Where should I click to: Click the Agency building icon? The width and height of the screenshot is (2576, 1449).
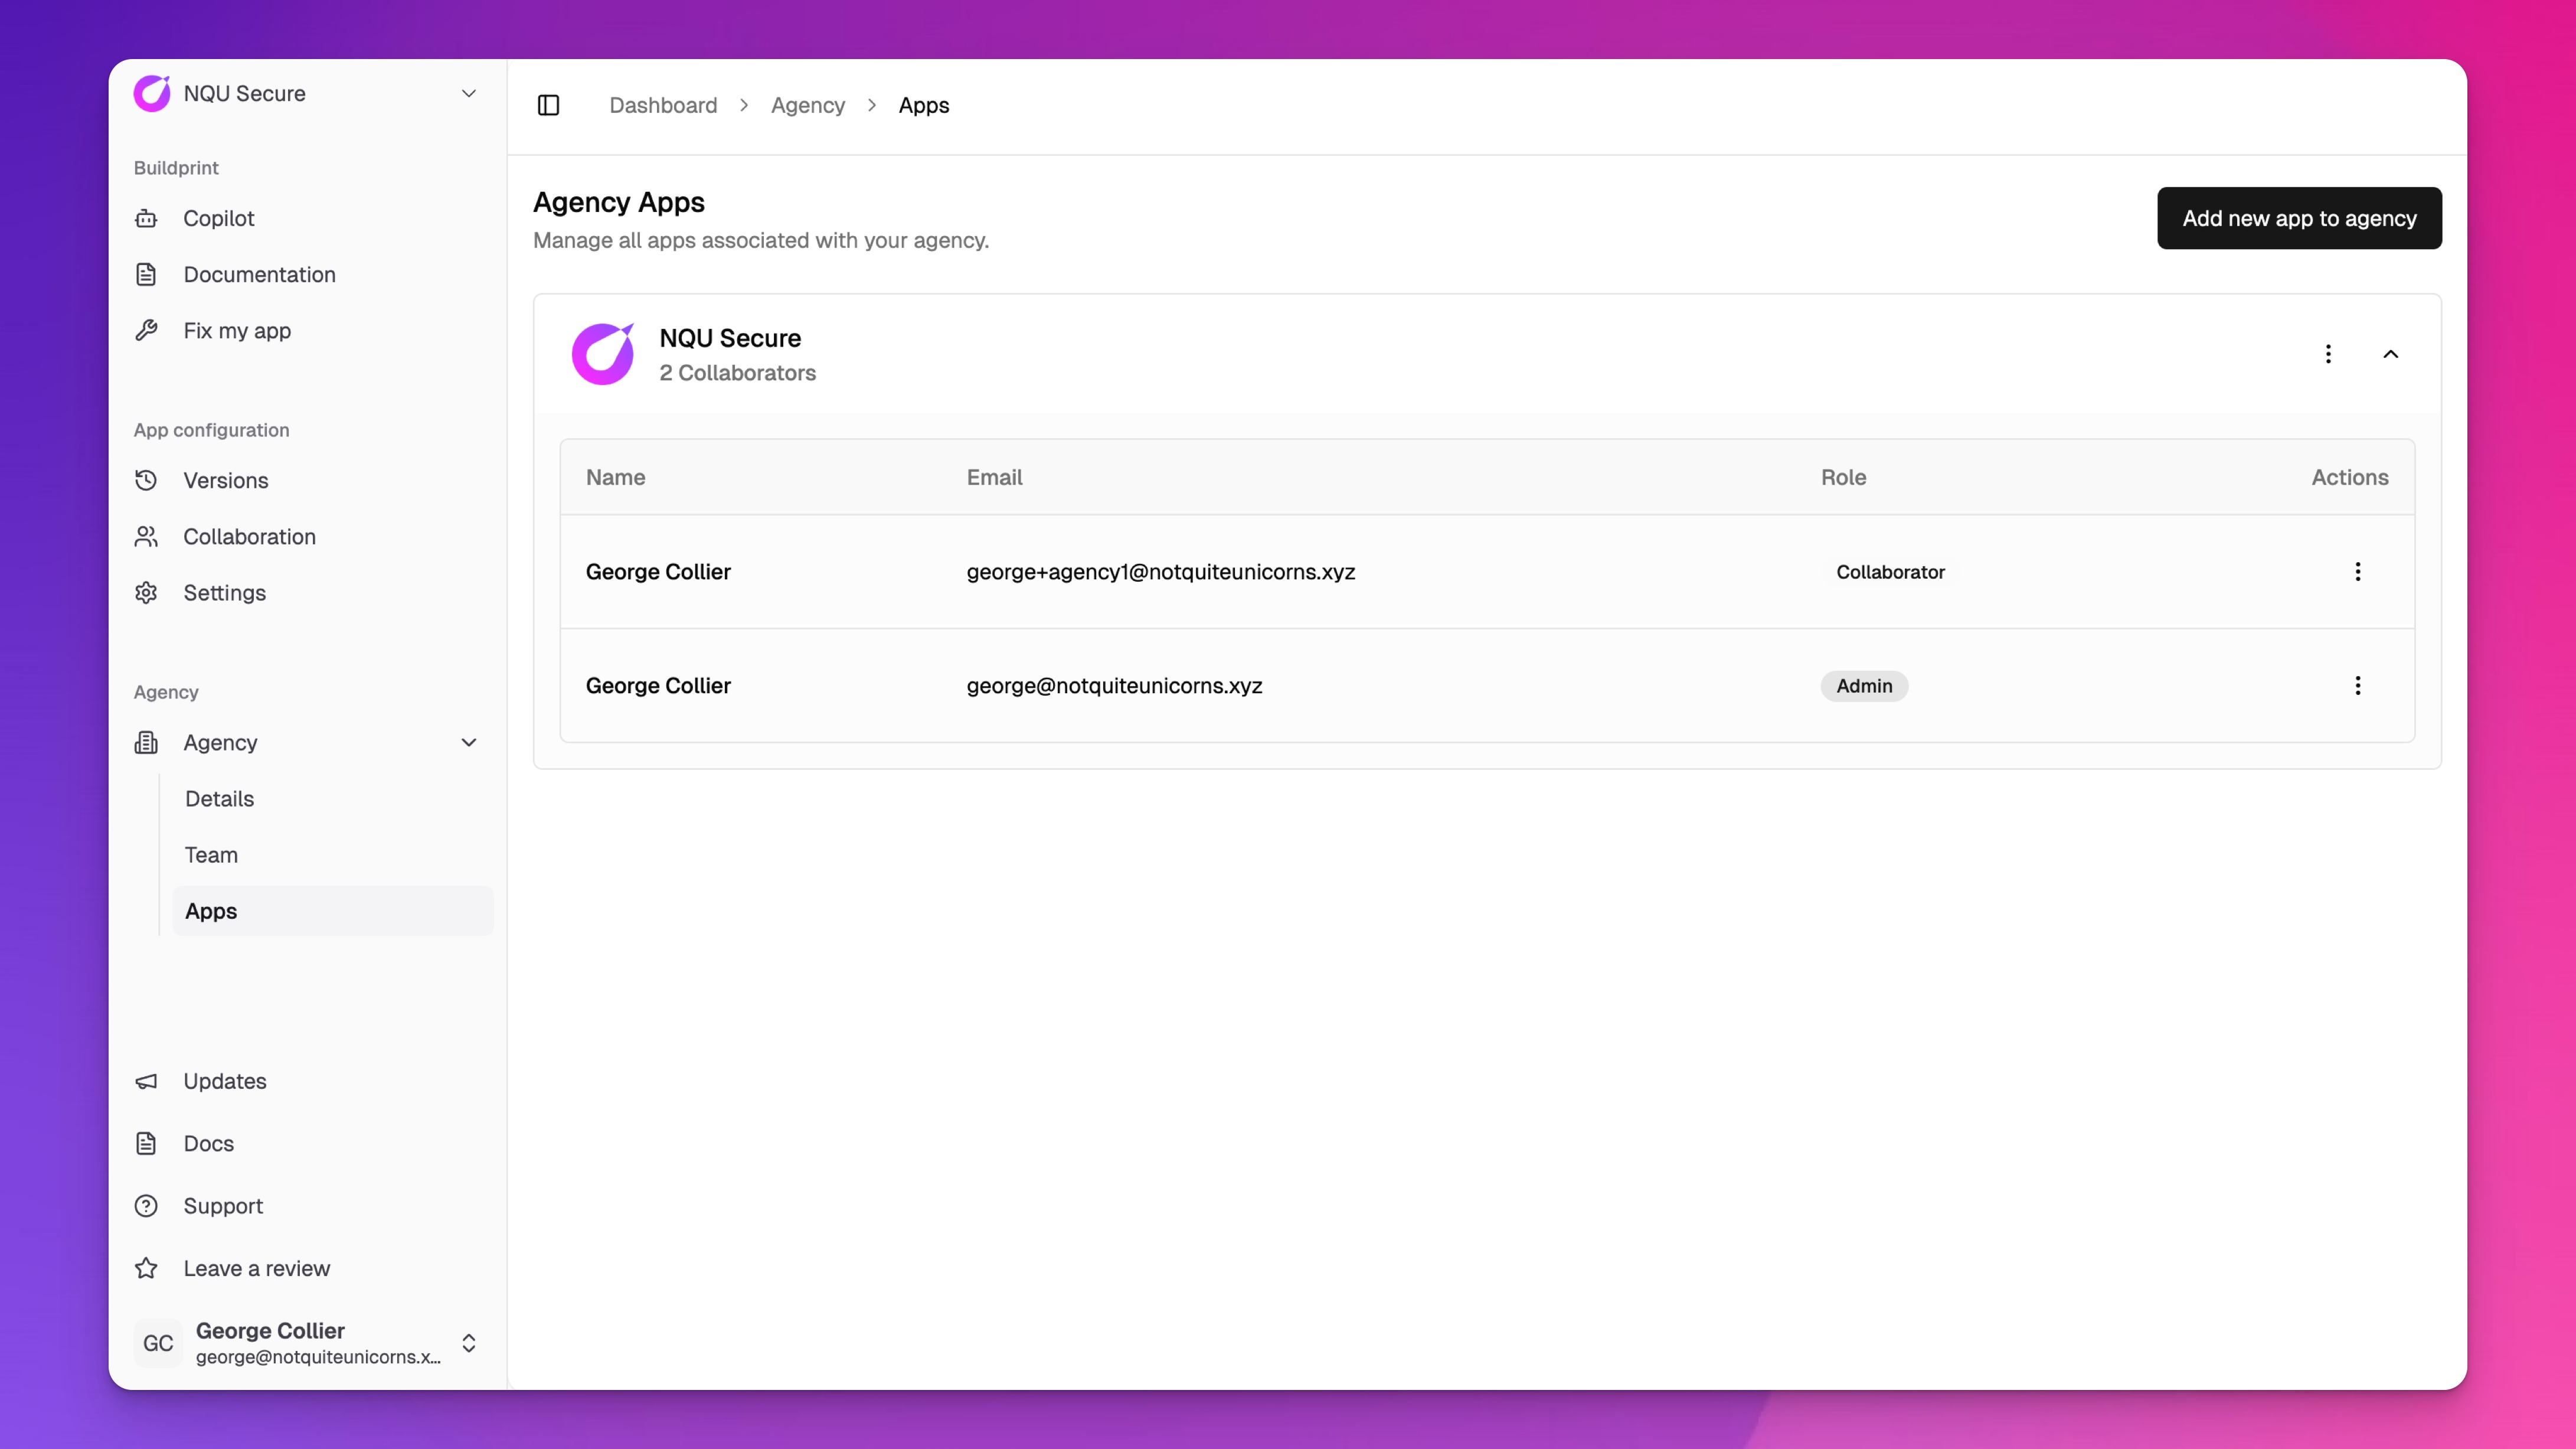pyautogui.click(x=146, y=742)
